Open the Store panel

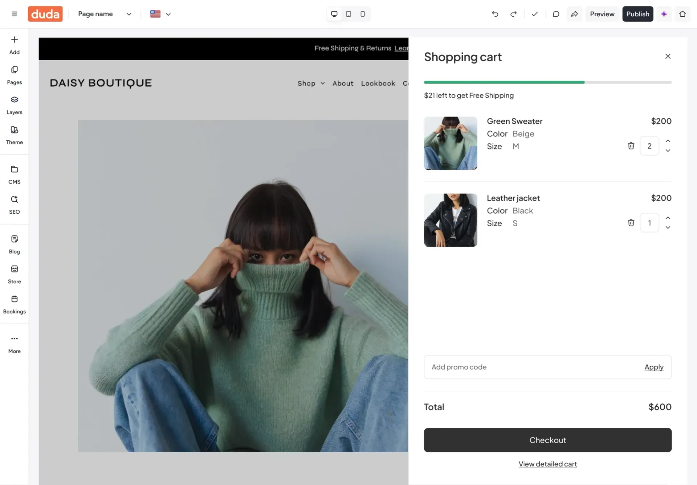click(x=15, y=274)
